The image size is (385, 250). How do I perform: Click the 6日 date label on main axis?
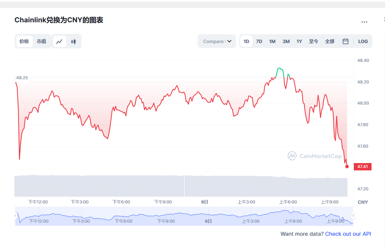pyautogui.click(x=205, y=202)
